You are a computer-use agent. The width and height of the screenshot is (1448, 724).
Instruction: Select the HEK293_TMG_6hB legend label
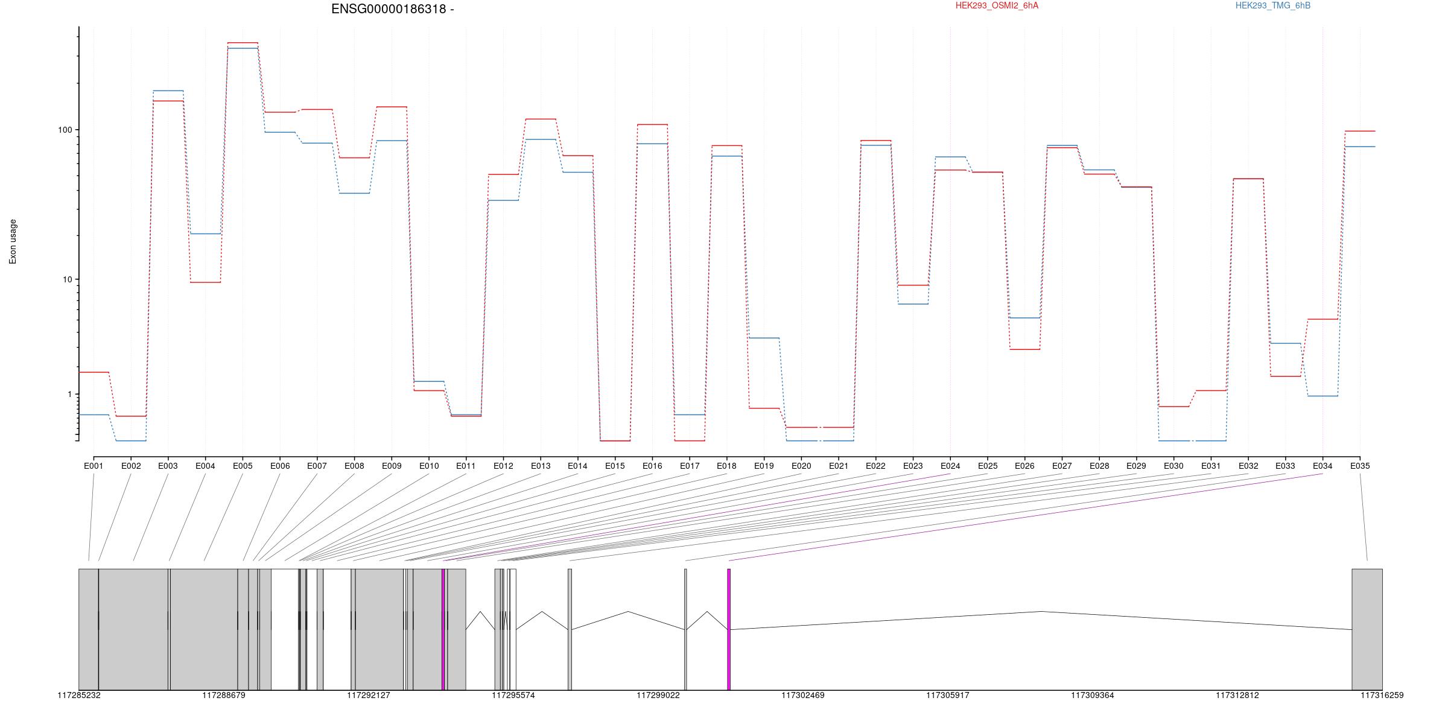pos(1273,5)
